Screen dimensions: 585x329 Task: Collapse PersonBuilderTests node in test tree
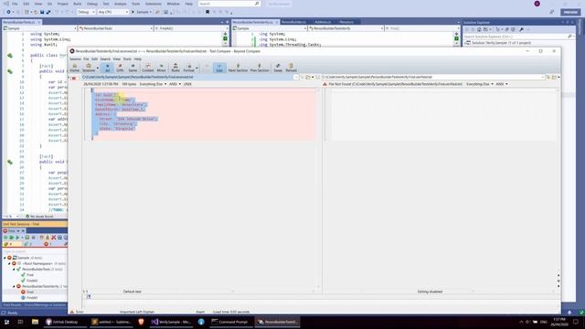tap(14, 269)
